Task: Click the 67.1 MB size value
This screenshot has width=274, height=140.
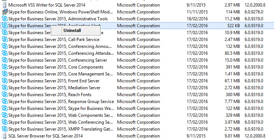Action: (232, 81)
